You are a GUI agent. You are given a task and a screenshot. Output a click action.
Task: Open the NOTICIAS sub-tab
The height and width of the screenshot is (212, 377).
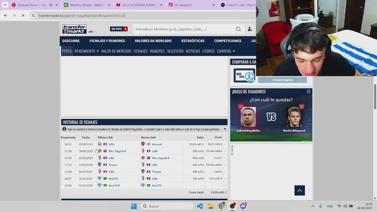coord(193,51)
